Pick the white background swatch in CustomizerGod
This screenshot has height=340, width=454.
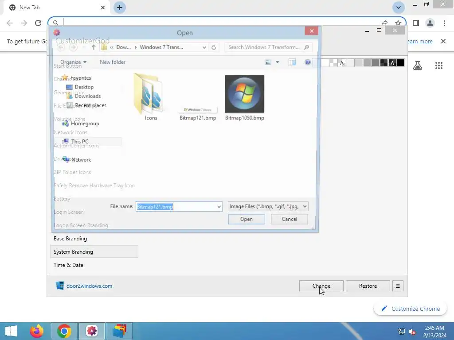tap(325, 63)
